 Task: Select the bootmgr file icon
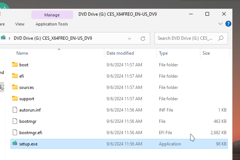[x=15, y=121]
